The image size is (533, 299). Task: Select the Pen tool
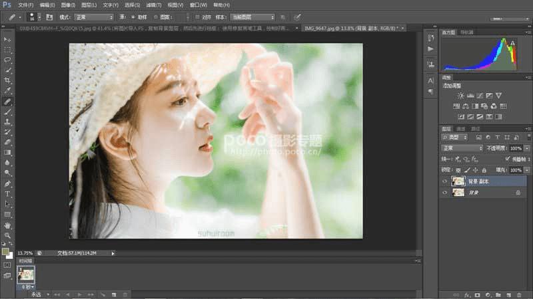(x=7, y=184)
